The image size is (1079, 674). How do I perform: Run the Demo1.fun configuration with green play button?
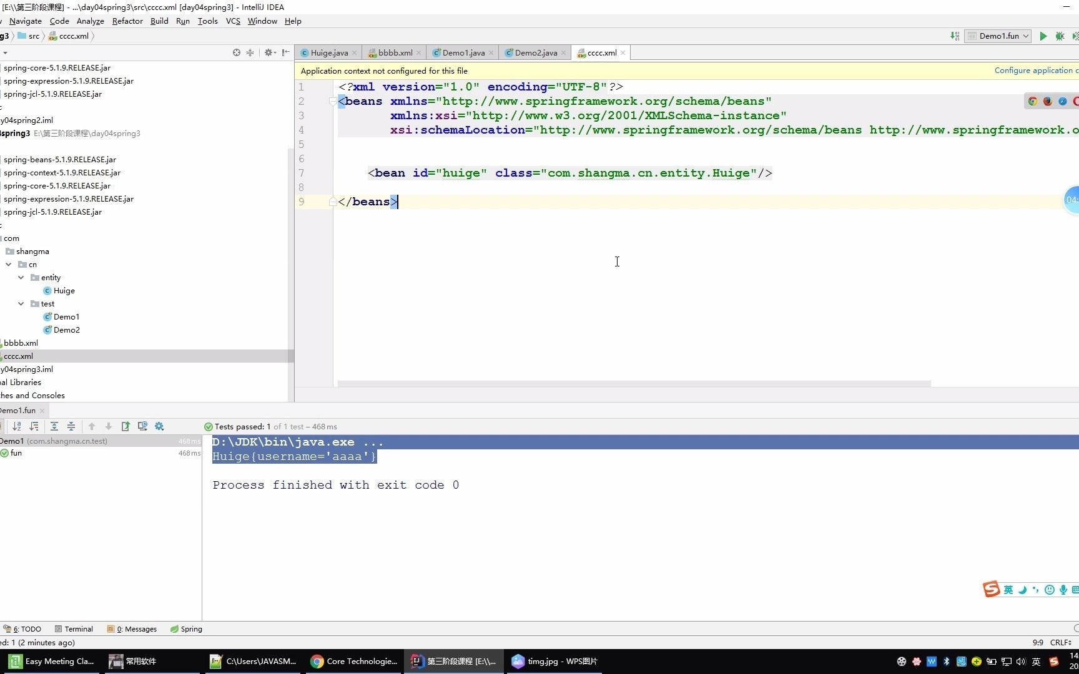pyautogui.click(x=1043, y=36)
